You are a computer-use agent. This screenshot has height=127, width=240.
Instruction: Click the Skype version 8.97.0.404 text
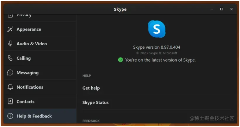157,47
